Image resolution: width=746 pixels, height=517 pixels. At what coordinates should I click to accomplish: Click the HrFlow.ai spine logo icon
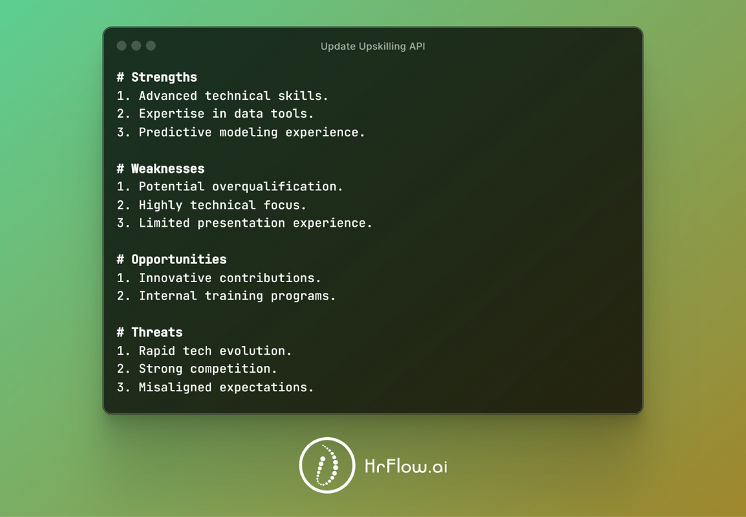click(326, 466)
